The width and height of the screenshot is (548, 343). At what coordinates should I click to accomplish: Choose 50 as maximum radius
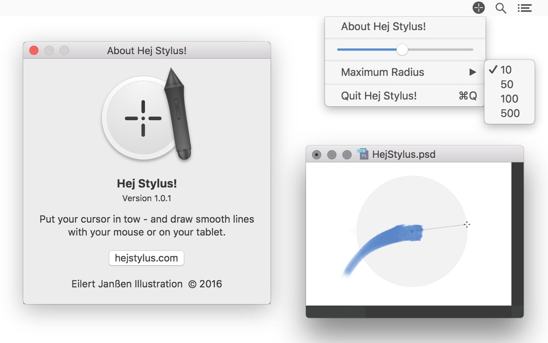[x=507, y=84]
